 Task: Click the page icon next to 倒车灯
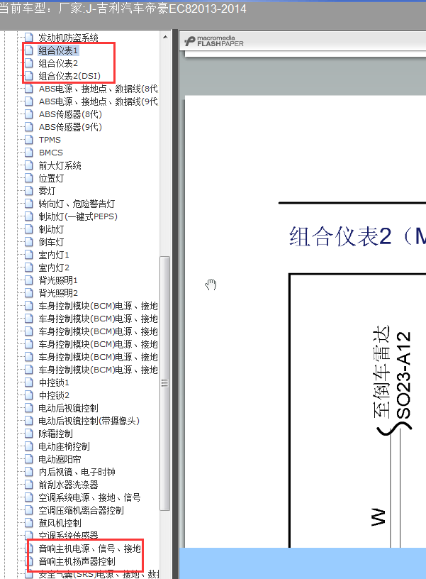(29, 242)
